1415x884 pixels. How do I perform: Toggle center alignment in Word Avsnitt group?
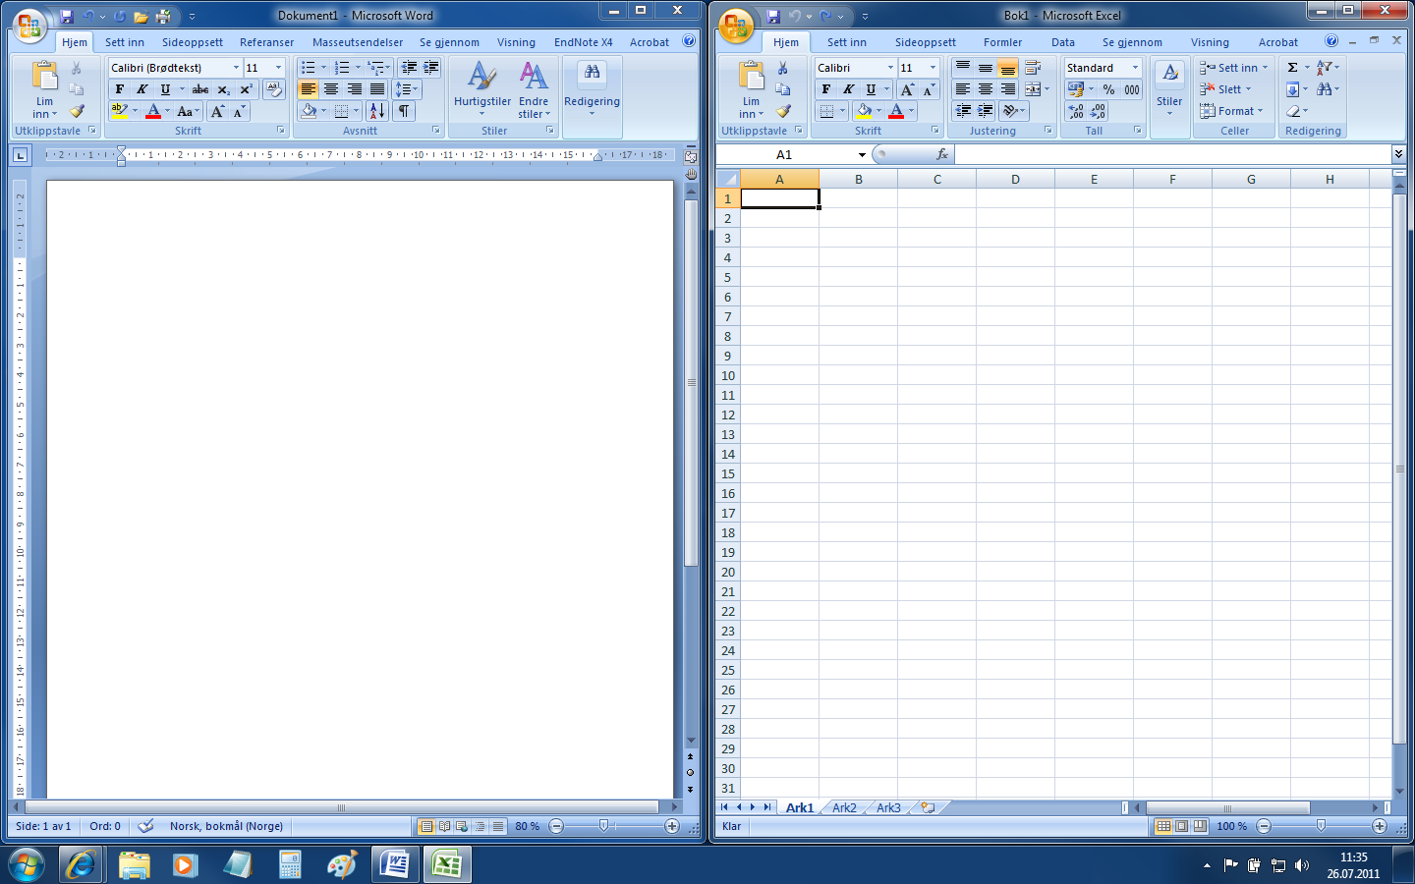coord(331,89)
